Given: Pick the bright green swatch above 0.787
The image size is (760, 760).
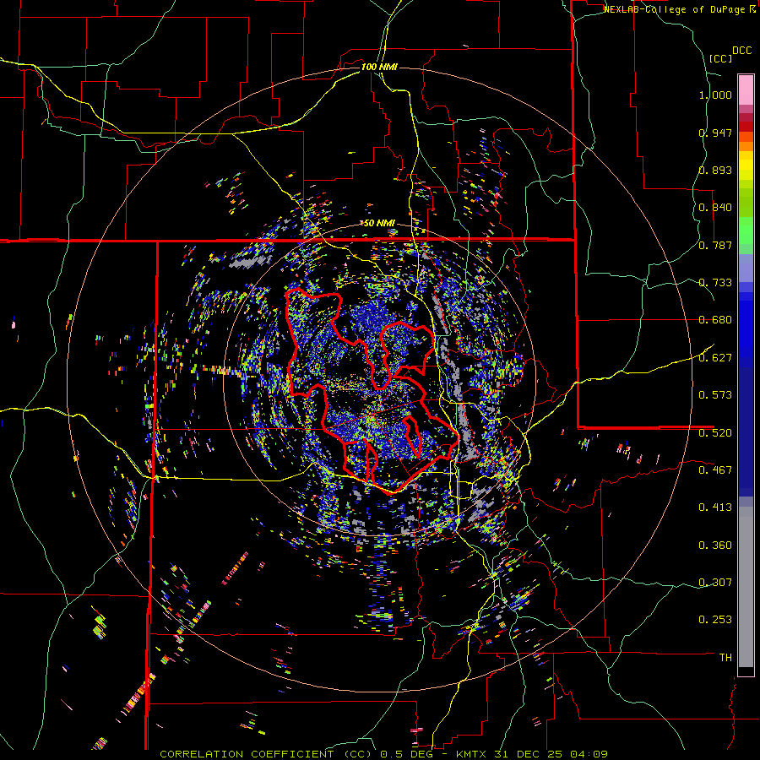Looking at the screenshot, I should coord(746,231).
